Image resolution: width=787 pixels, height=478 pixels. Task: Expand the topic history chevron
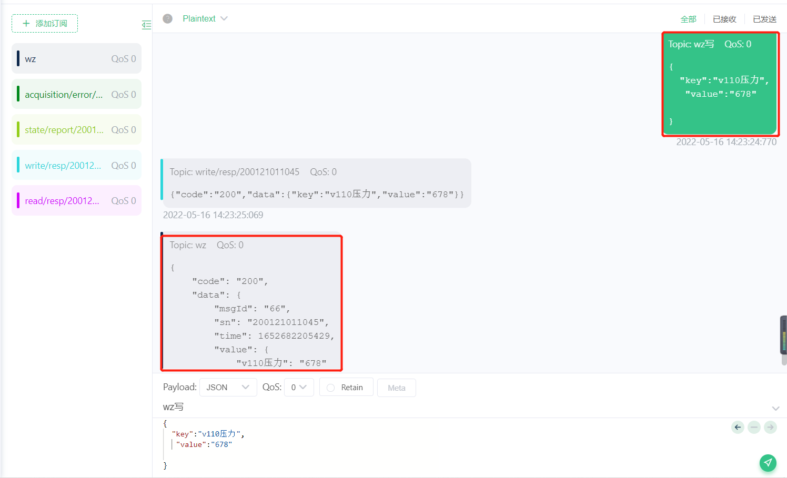coord(775,408)
